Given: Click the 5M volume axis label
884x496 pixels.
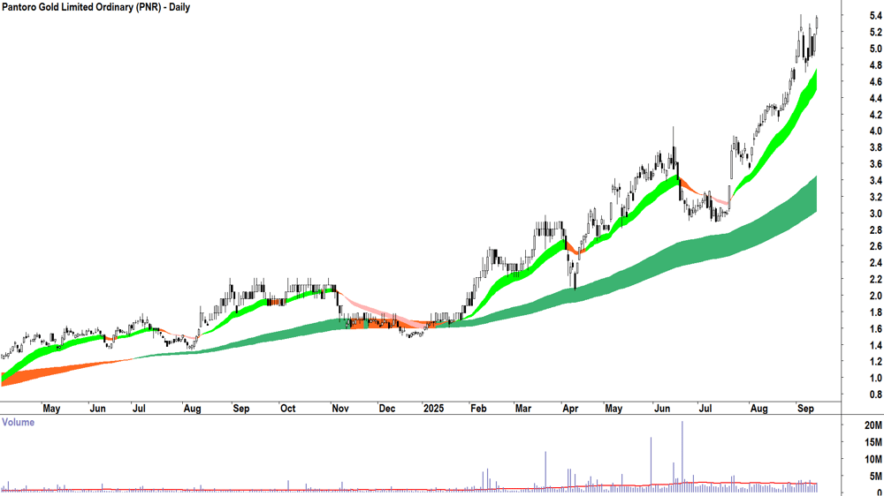Looking at the screenshot, I should (x=875, y=477).
